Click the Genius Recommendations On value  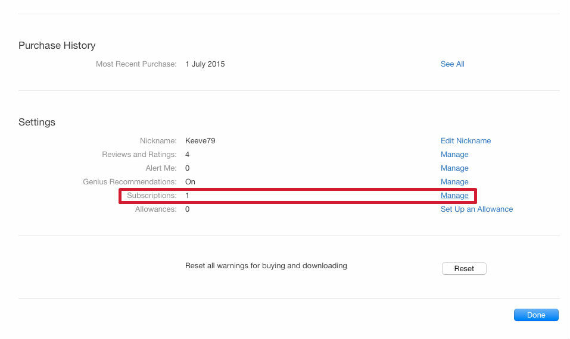[190, 181]
